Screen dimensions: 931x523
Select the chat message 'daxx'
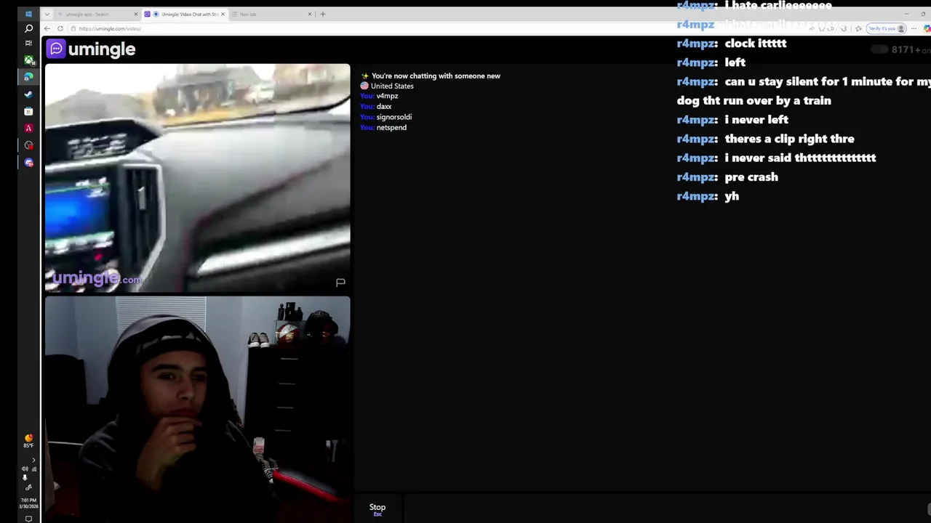click(384, 106)
